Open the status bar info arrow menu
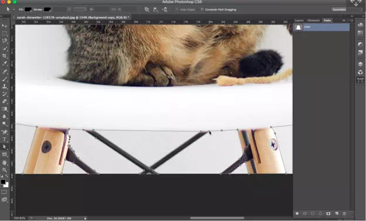 [85, 218]
